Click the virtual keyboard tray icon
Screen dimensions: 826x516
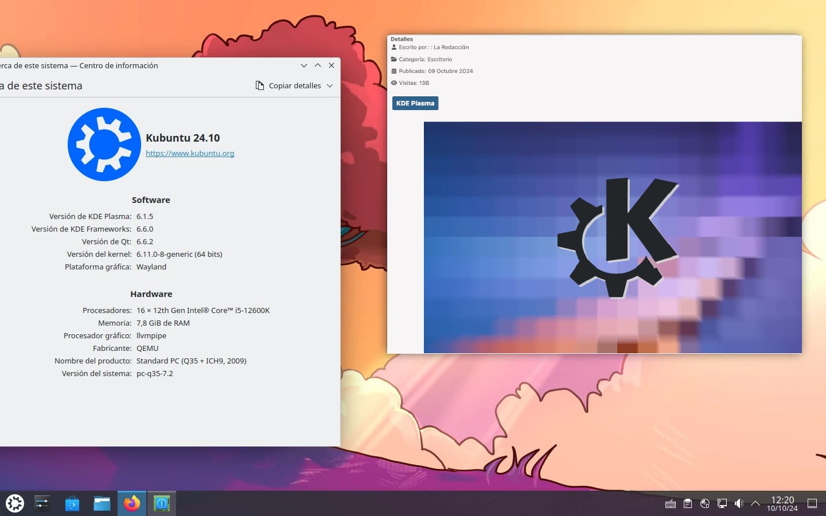click(670, 503)
